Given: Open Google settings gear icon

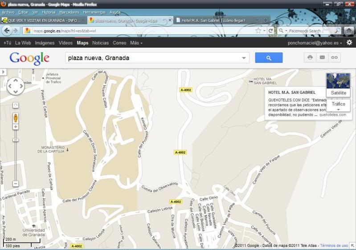Looking at the screenshot, I should coord(349,42).
